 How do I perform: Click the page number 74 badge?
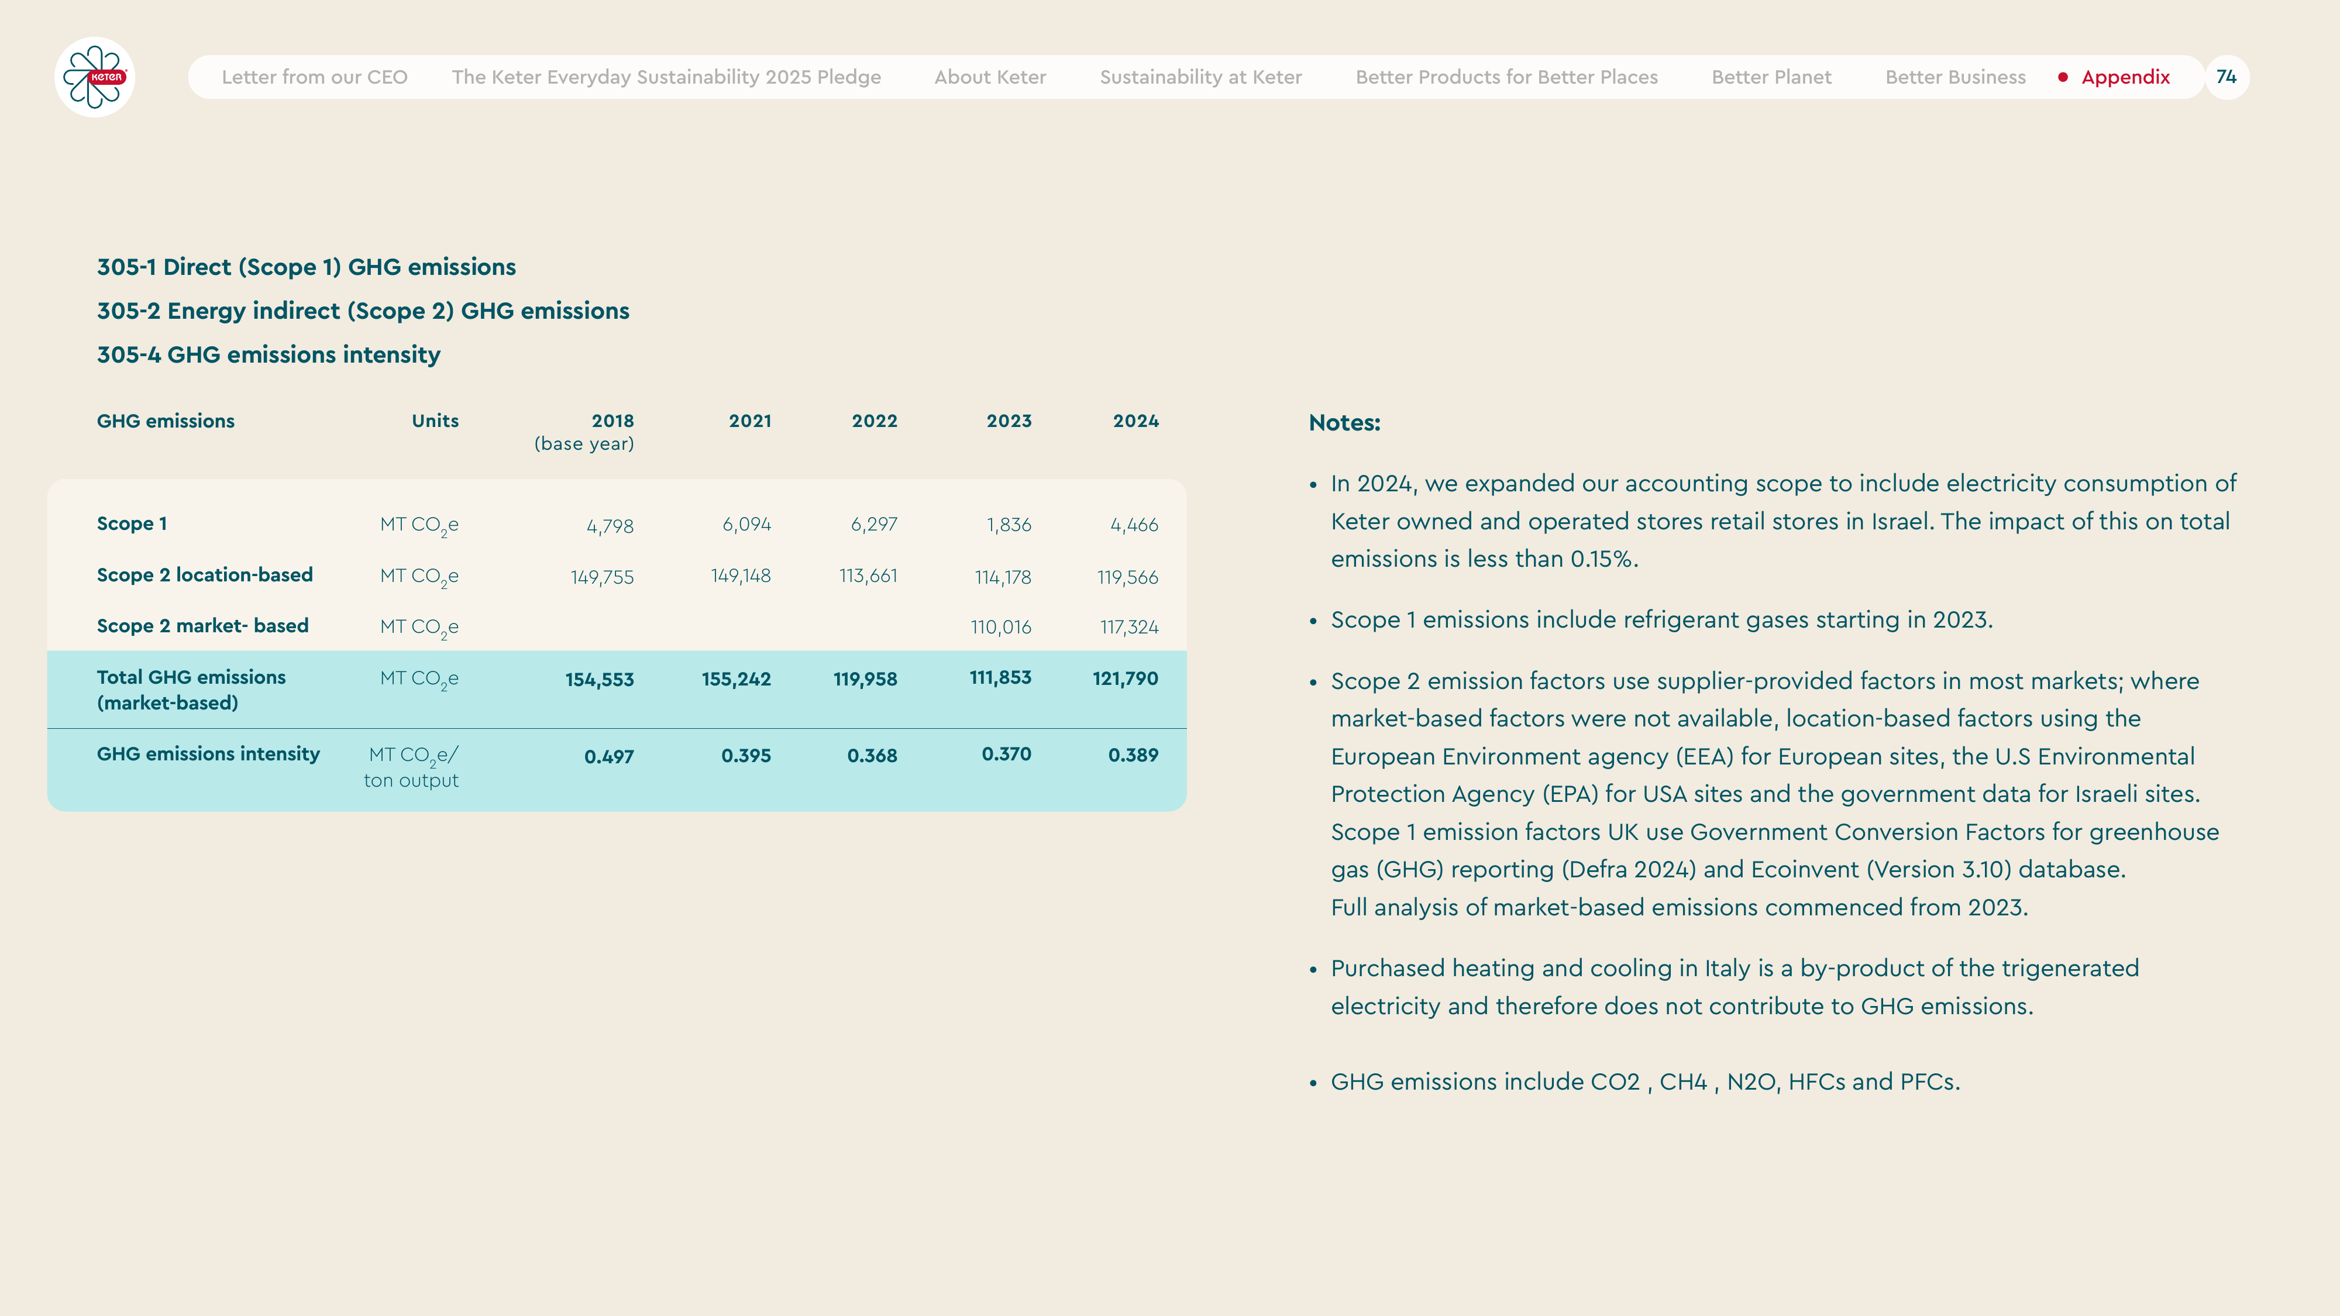(x=2227, y=77)
